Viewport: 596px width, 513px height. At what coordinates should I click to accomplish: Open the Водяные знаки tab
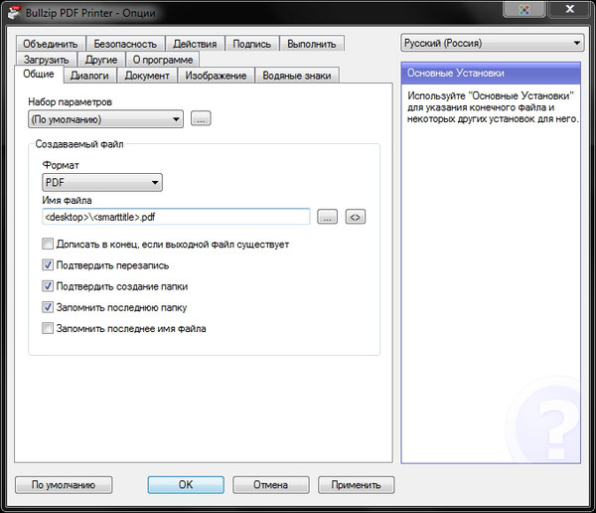[x=297, y=76]
